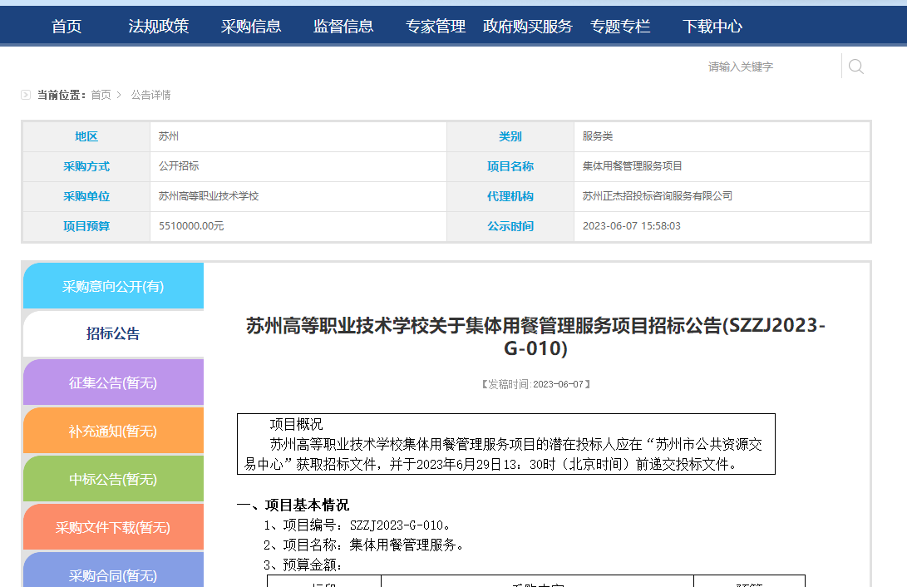This screenshot has width=907, height=587.
Task: Click the 类别 value 服务类
Action: (598, 136)
